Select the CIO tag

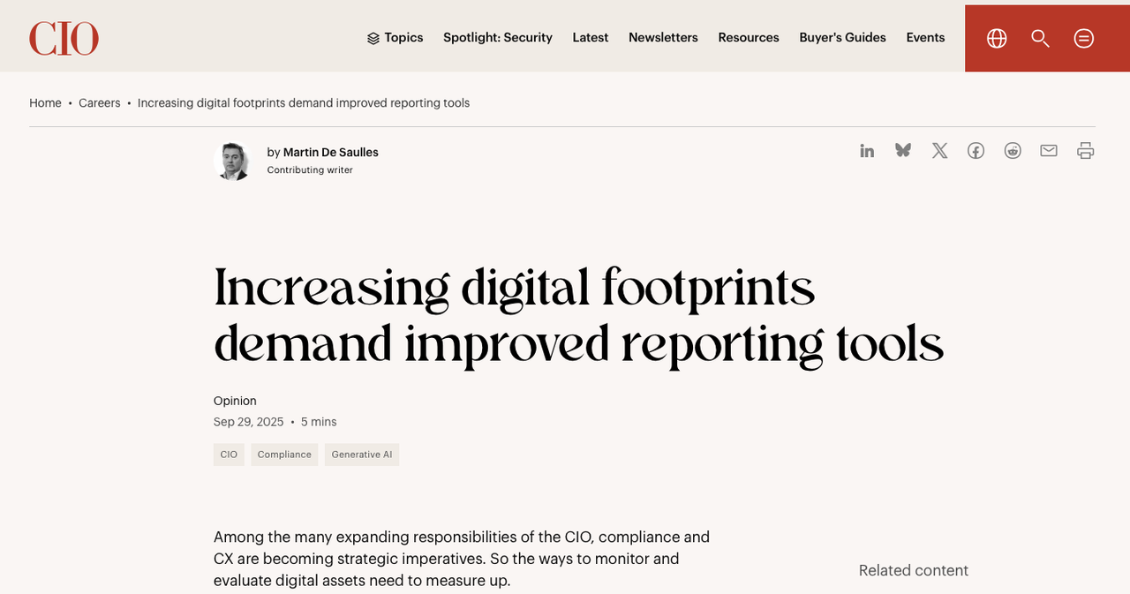click(x=229, y=455)
